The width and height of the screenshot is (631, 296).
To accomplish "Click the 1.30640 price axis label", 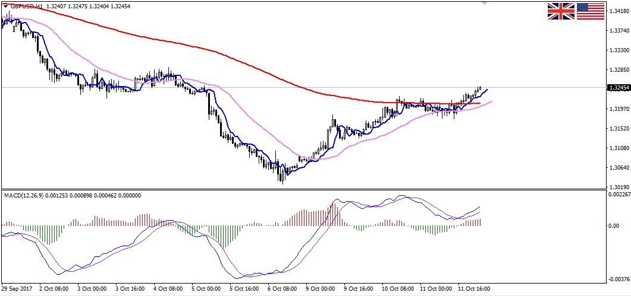I will pos(619,167).
